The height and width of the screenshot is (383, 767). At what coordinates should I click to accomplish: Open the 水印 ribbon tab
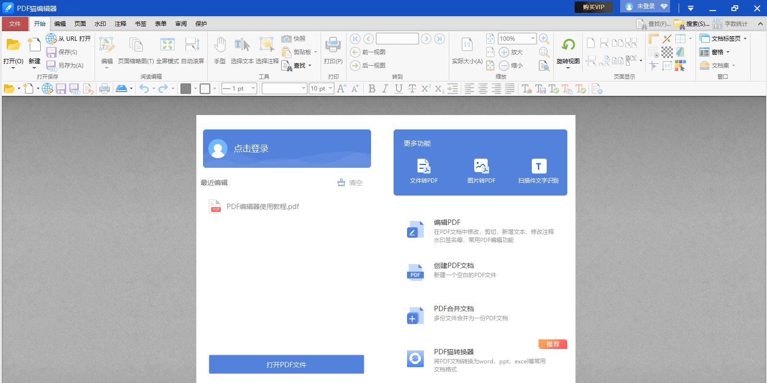click(100, 24)
